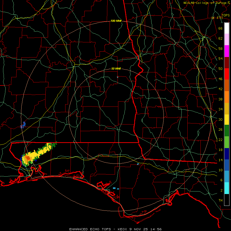Viewport: 231px width, 231px height.
Task: Click the black TH threshold swatch
Action: pos(227,200)
